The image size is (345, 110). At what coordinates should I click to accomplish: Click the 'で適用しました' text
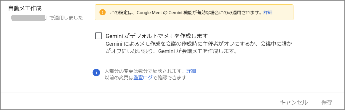[66, 18]
